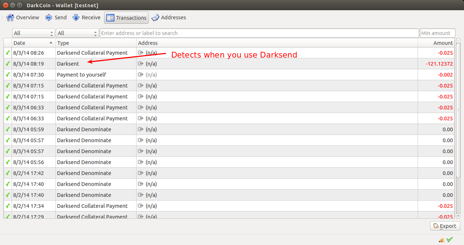Viewport: 464px width, 245px height.
Task: Sort by the Address column header
Action: coord(277,43)
